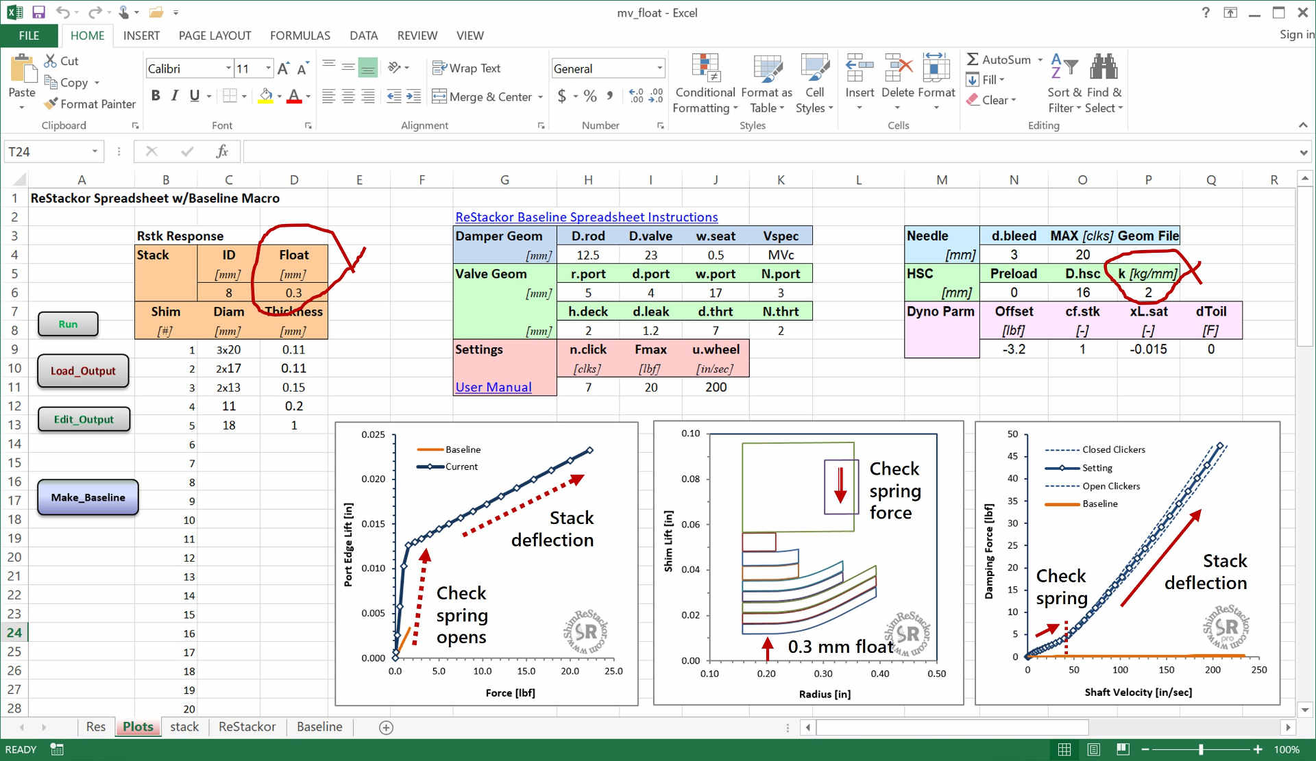Switch to the ReStackor sheet tab
The height and width of the screenshot is (761, 1316).
click(247, 727)
